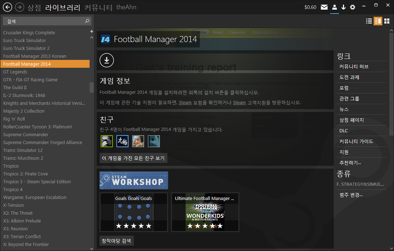
Task: Click main panel scroll down arrow
Action: tap(391, 248)
